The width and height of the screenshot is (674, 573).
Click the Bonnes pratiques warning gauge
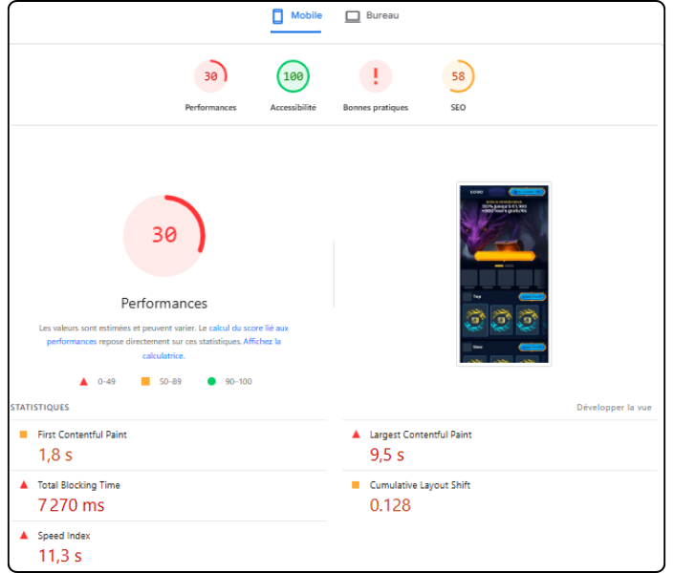pos(376,76)
